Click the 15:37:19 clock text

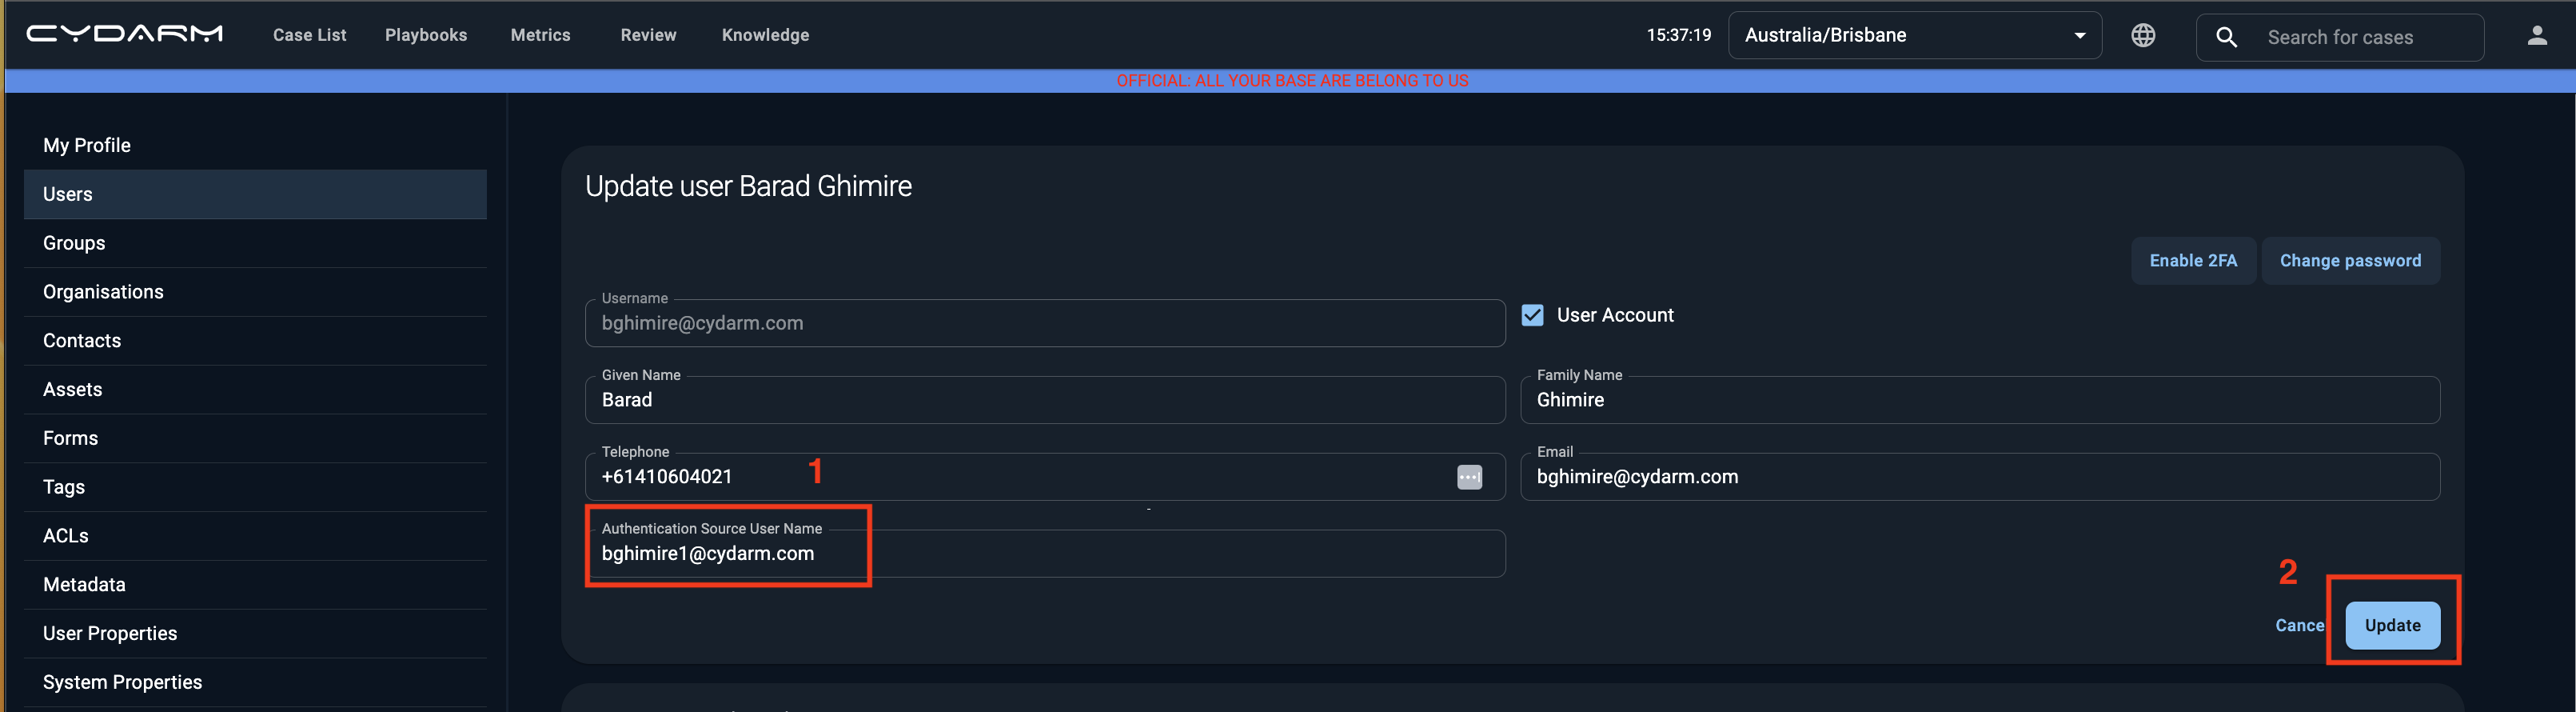click(1678, 35)
